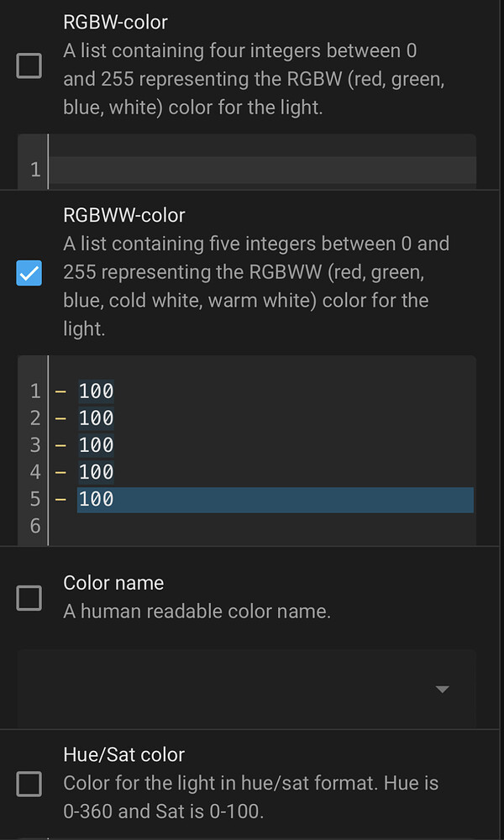Select the 100 value on line 1
Screen dimensions: 504x840
point(95,391)
